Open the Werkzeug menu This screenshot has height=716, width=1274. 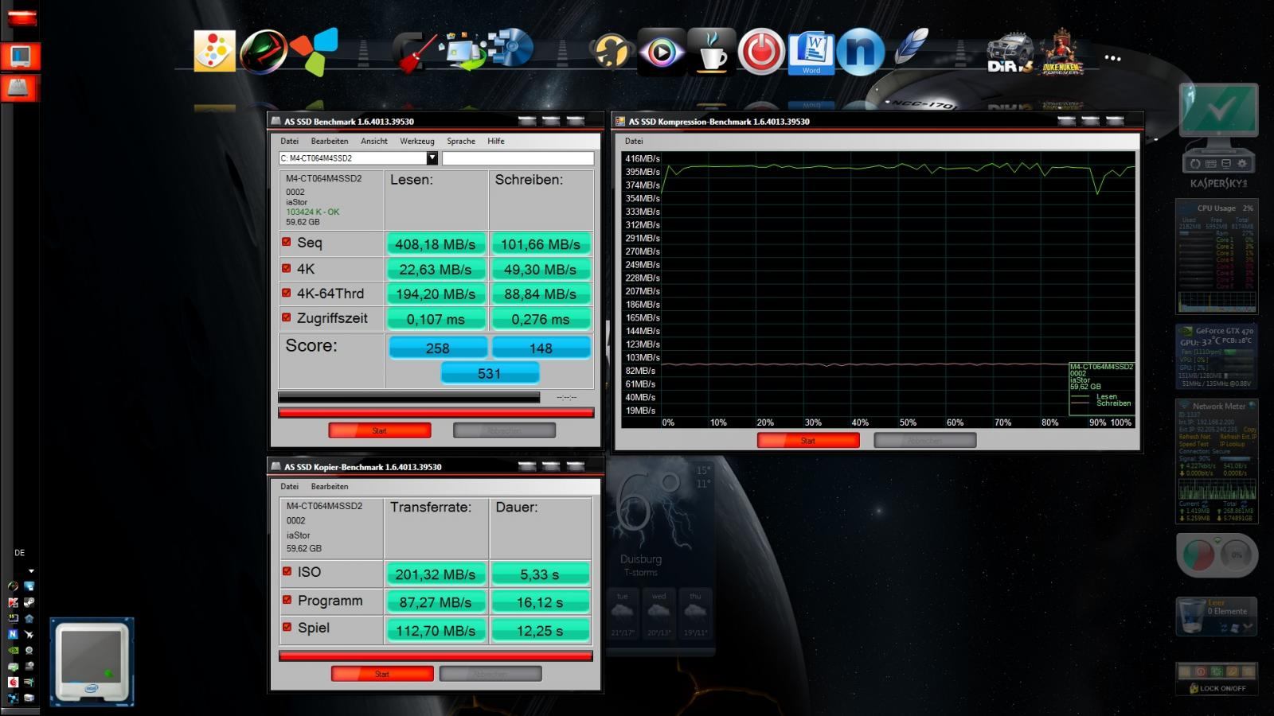coord(417,141)
